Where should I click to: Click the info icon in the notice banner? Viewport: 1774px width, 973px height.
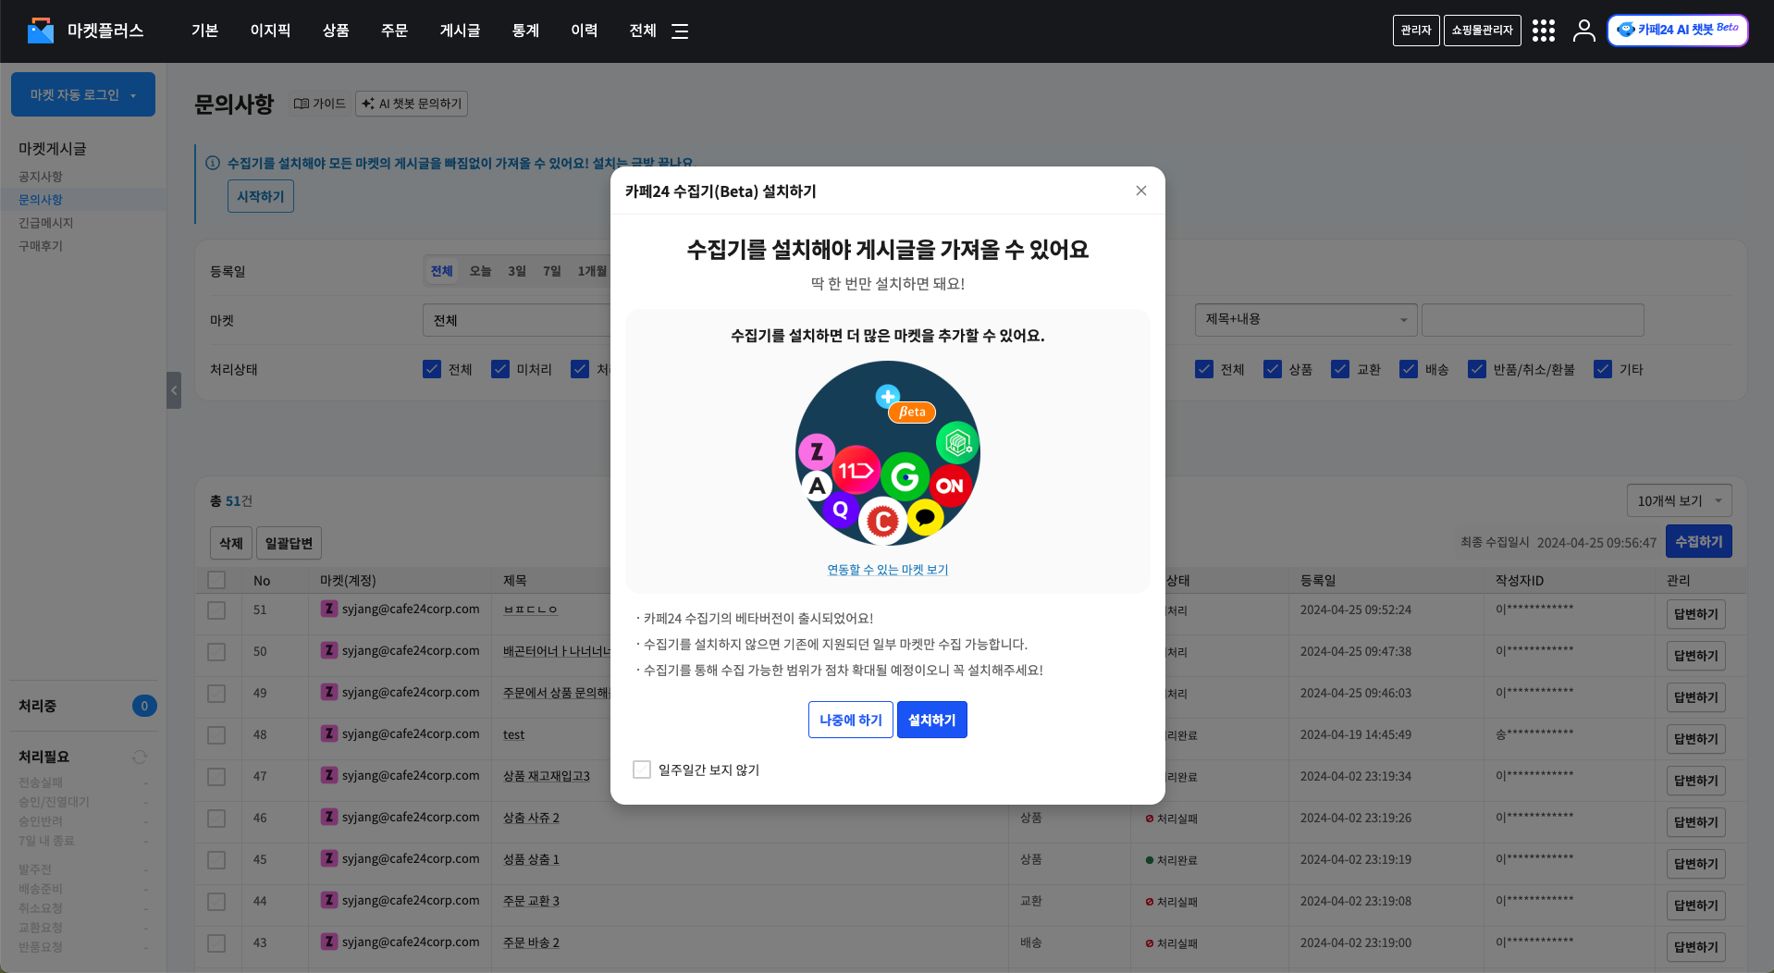point(213,163)
